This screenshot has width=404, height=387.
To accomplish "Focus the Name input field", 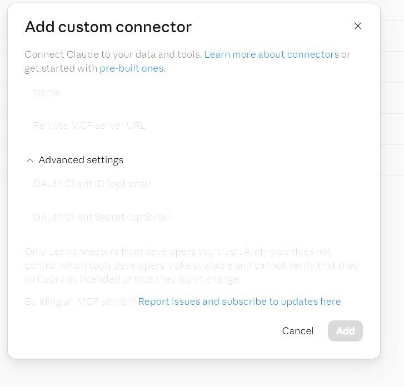I will click(x=193, y=92).
